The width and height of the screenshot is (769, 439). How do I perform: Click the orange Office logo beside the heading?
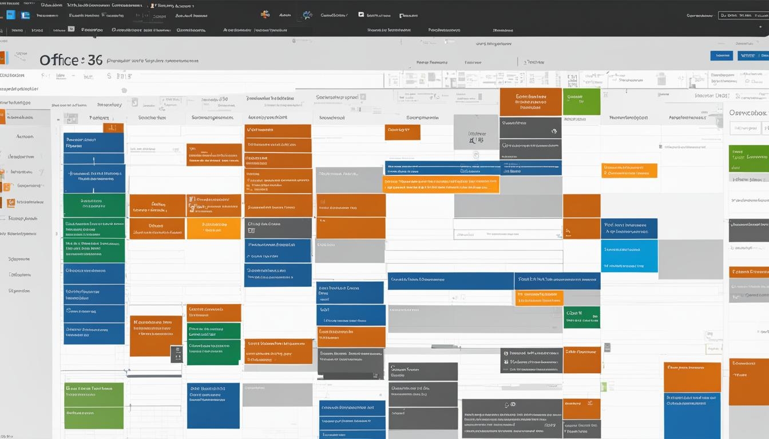point(4,58)
